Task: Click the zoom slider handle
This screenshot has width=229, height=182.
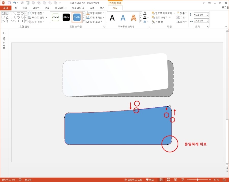Action: [x=198, y=180]
